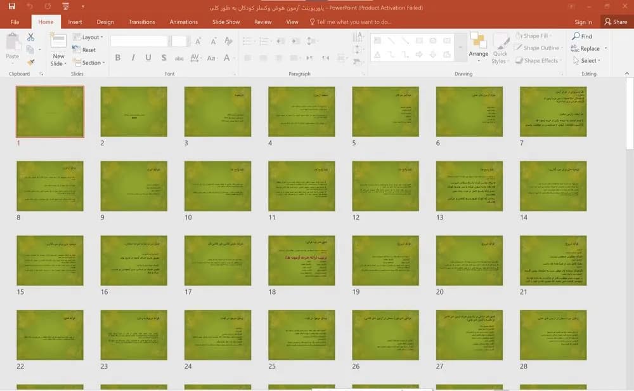Open the Animations tab
Viewport: 634px width, 391px height.
coord(184,22)
